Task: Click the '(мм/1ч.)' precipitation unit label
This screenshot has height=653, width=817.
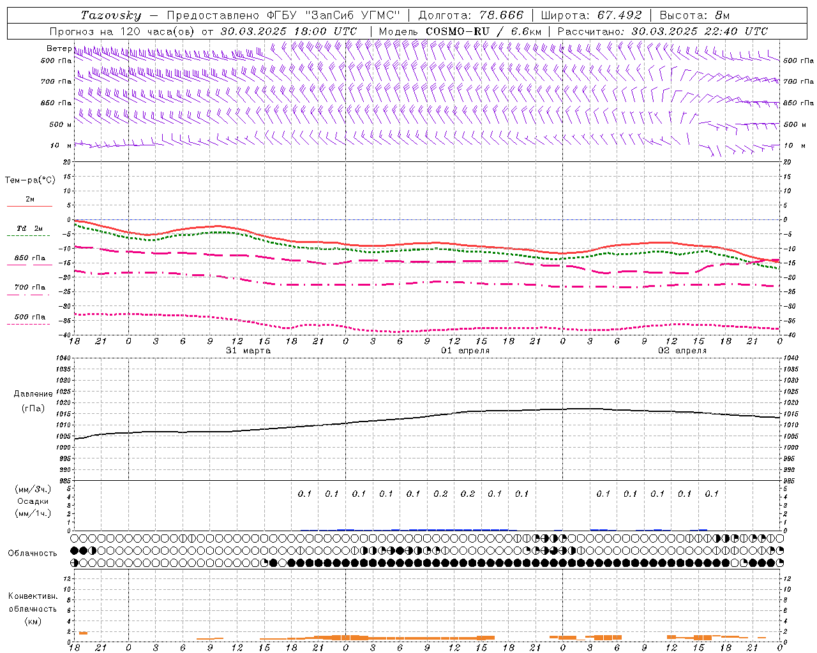Action: coord(34,513)
